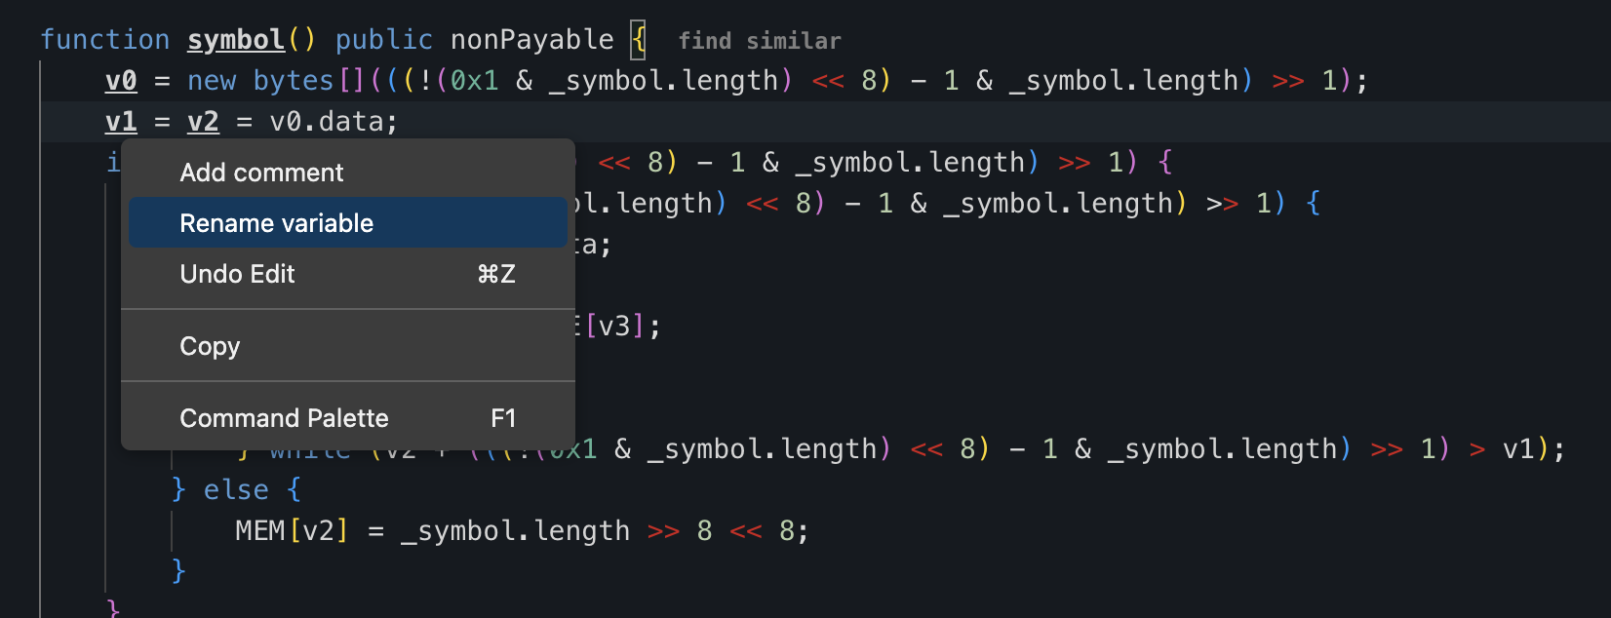Click the v0.data expression
Viewport: 1611px width, 618px height.
coord(332,122)
